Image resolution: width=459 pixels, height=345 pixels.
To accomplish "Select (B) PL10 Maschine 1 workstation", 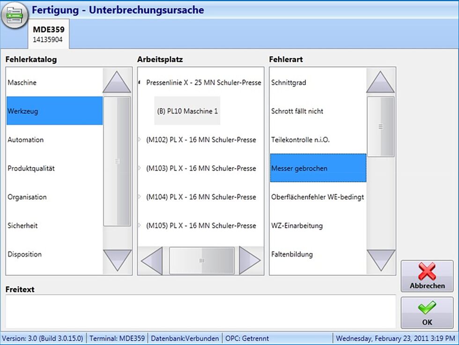I will click(x=187, y=111).
